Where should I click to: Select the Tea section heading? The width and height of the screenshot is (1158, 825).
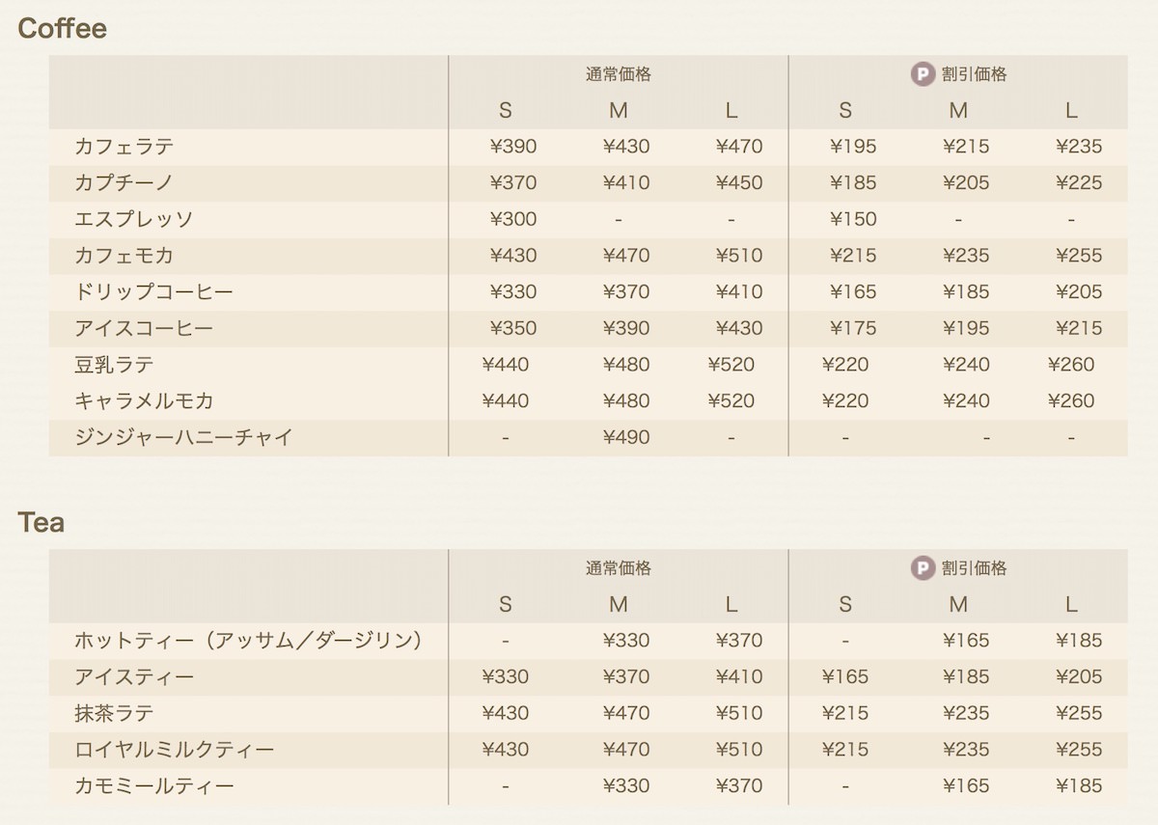click(x=41, y=523)
